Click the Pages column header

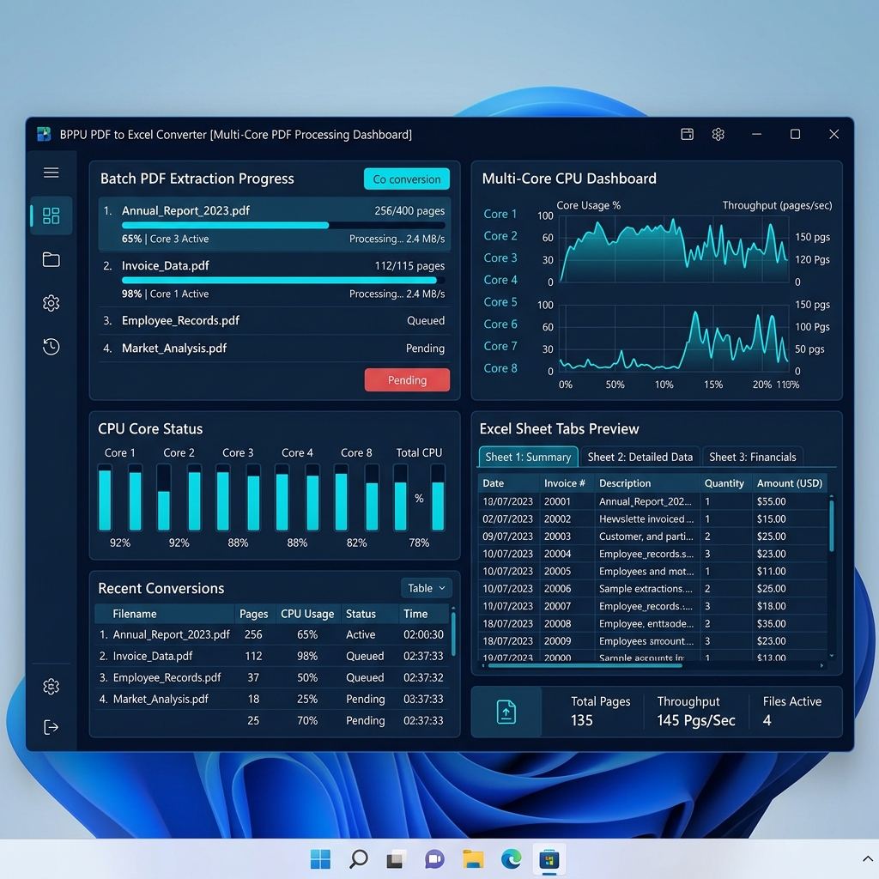(254, 614)
